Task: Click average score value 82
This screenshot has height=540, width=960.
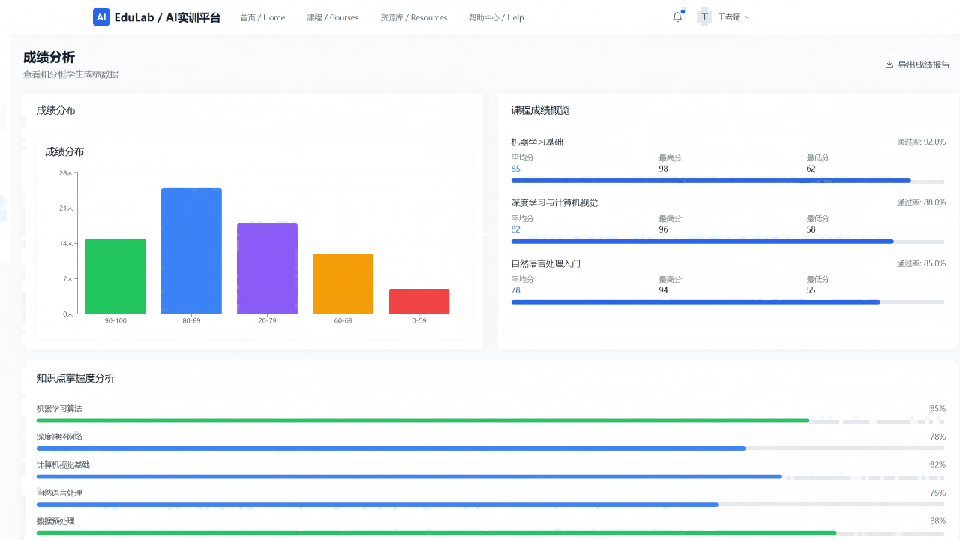Action: click(x=516, y=229)
